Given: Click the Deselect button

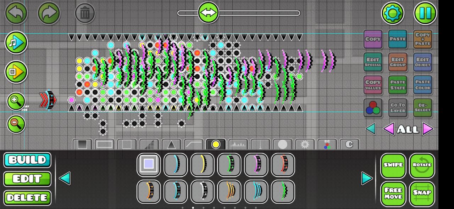Looking at the screenshot, I should point(423,108).
